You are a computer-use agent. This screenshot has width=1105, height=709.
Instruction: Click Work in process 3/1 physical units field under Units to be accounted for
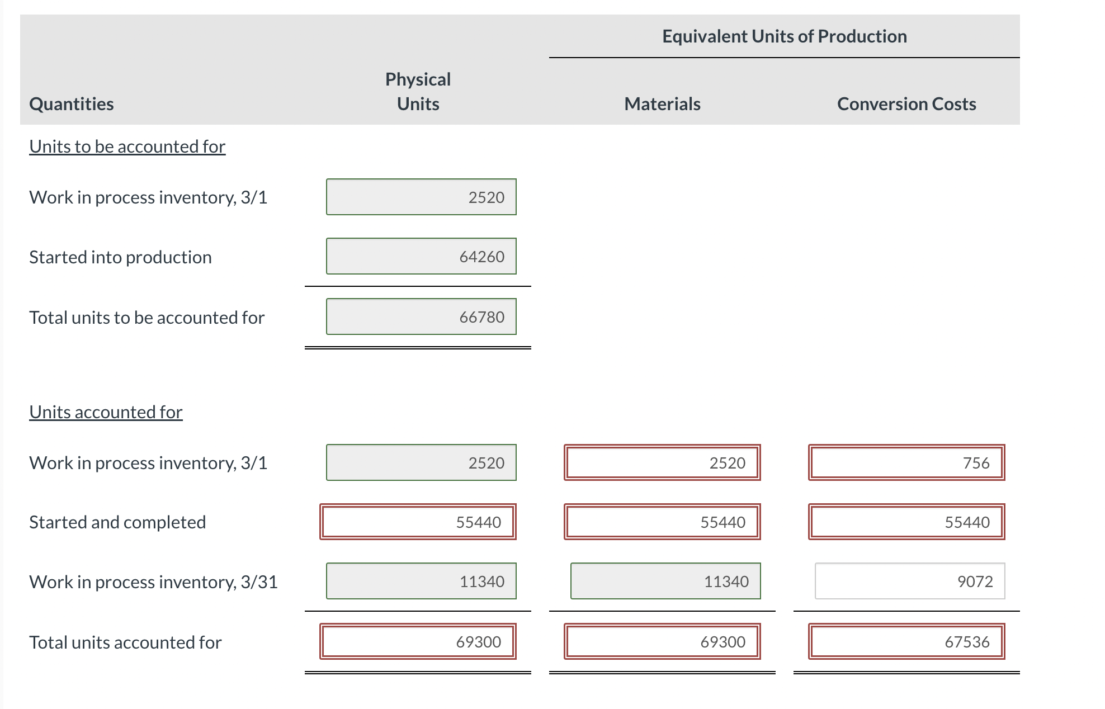click(x=421, y=197)
